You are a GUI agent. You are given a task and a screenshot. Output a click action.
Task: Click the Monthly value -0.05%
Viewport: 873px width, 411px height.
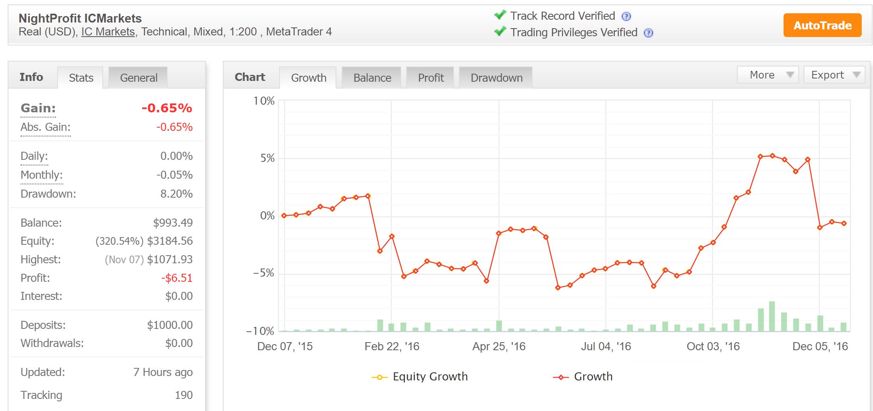coord(174,175)
